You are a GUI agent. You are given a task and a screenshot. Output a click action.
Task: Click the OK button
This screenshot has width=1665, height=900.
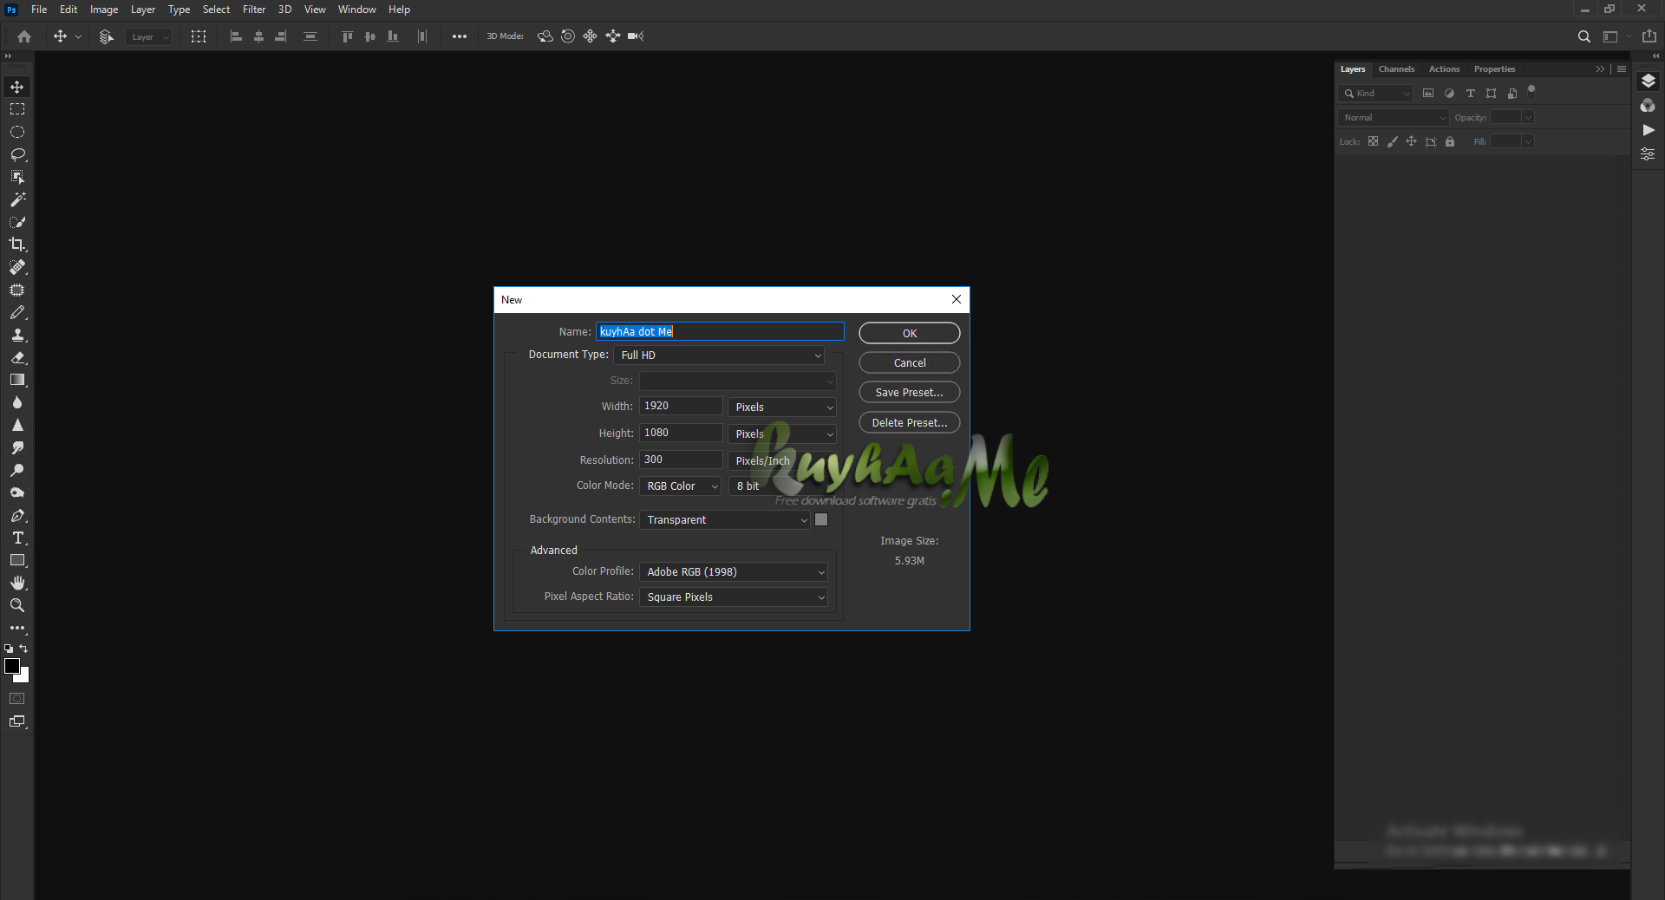pos(909,333)
